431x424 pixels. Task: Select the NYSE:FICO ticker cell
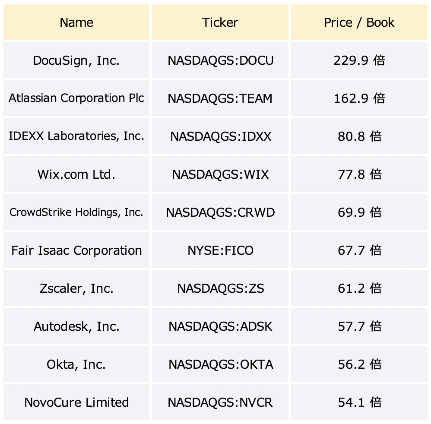tap(220, 250)
